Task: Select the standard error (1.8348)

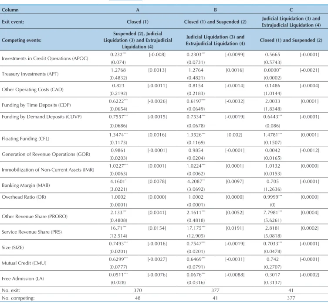Action: (273, 109)
